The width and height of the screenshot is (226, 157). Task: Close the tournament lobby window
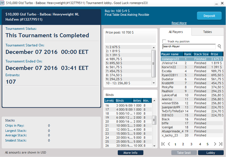pyautogui.click(x=222, y=3)
